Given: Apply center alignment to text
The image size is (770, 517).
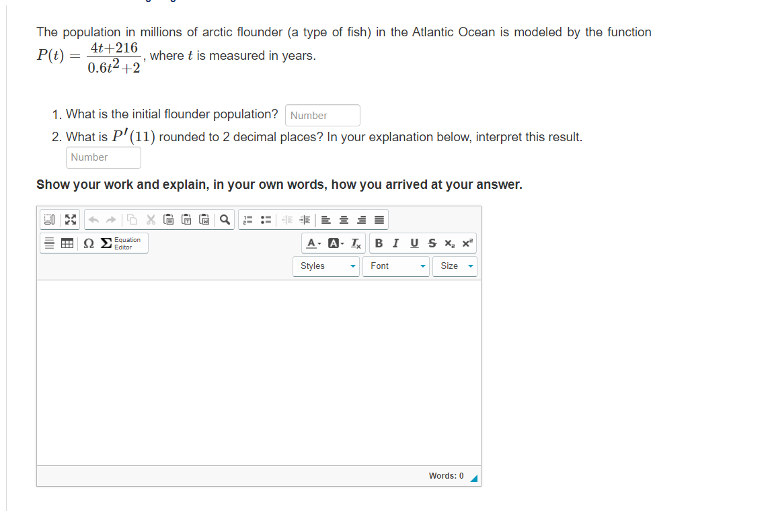Looking at the screenshot, I should tap(343, 220).
